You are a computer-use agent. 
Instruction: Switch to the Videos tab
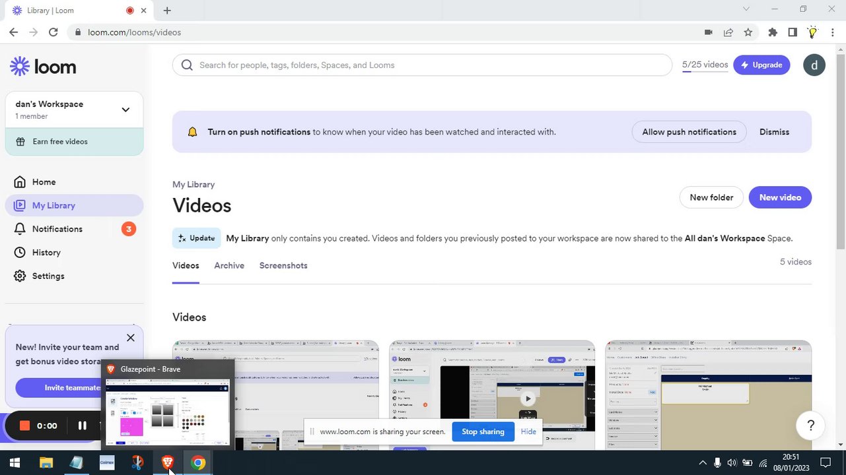click(x=186, y=265)
